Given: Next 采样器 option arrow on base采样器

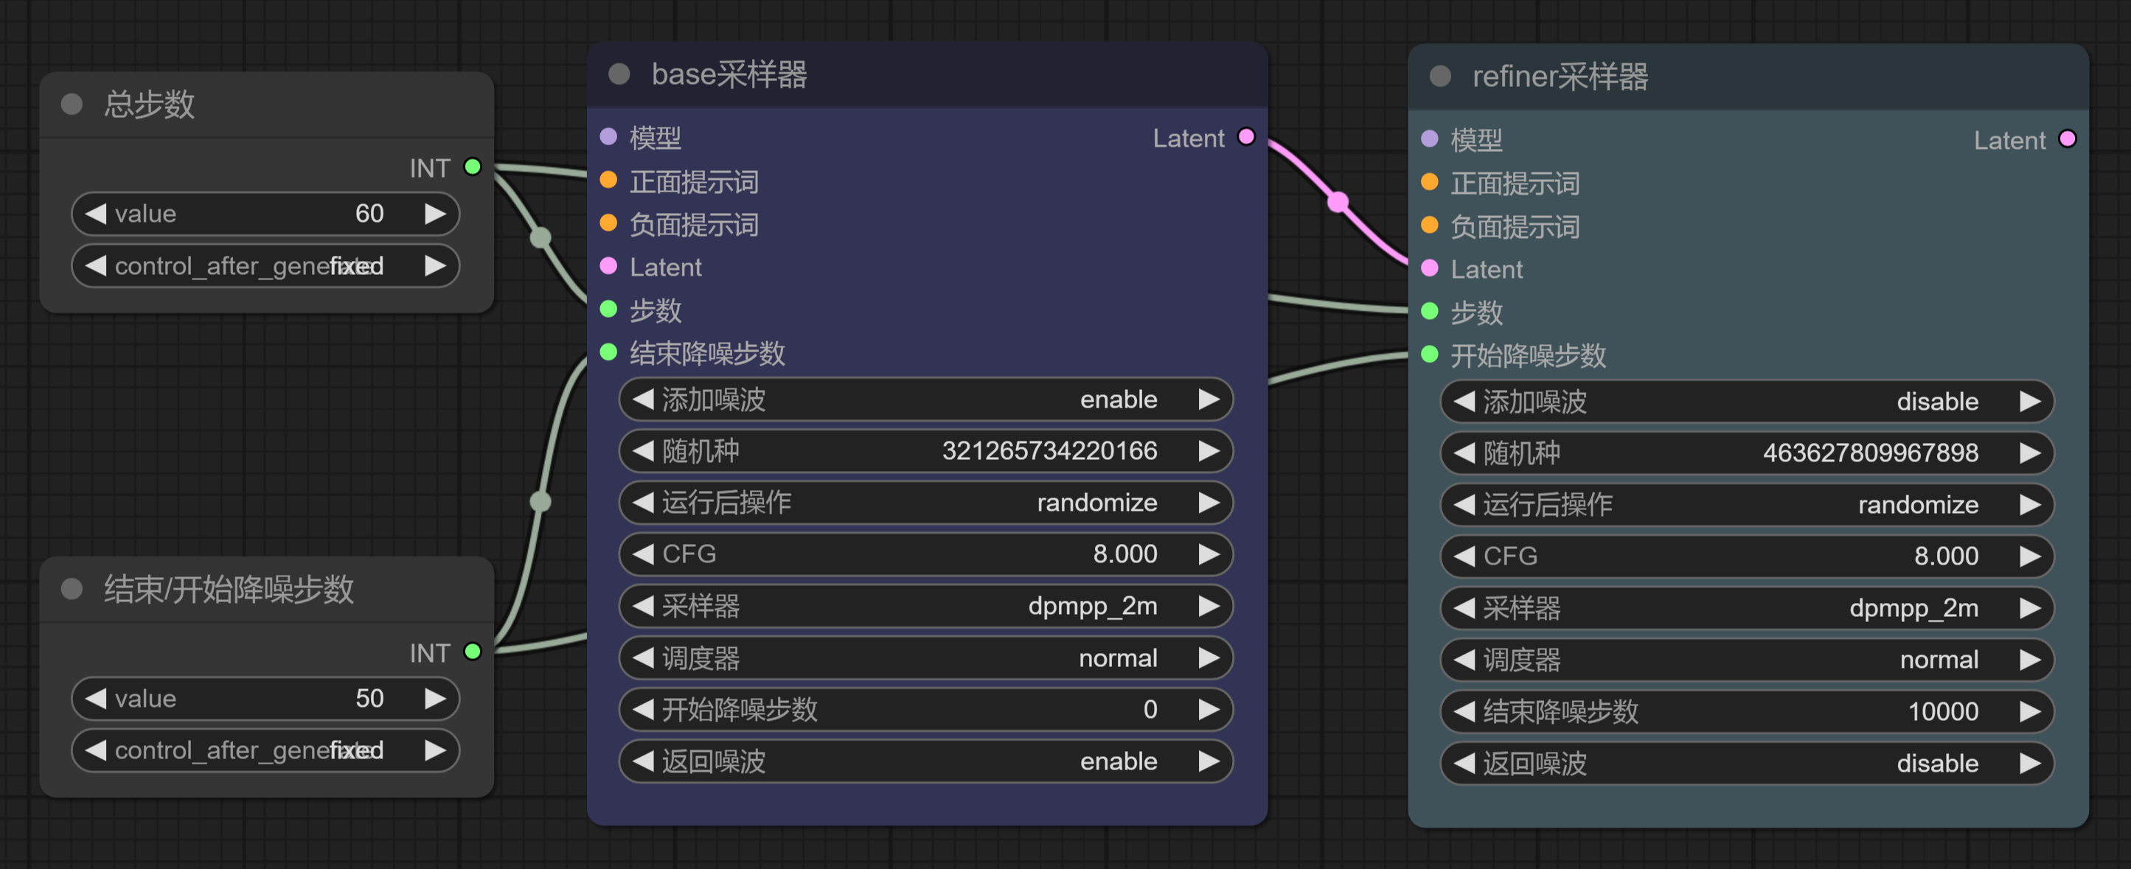Looking at the screenshot, I should pos(1209,606).
